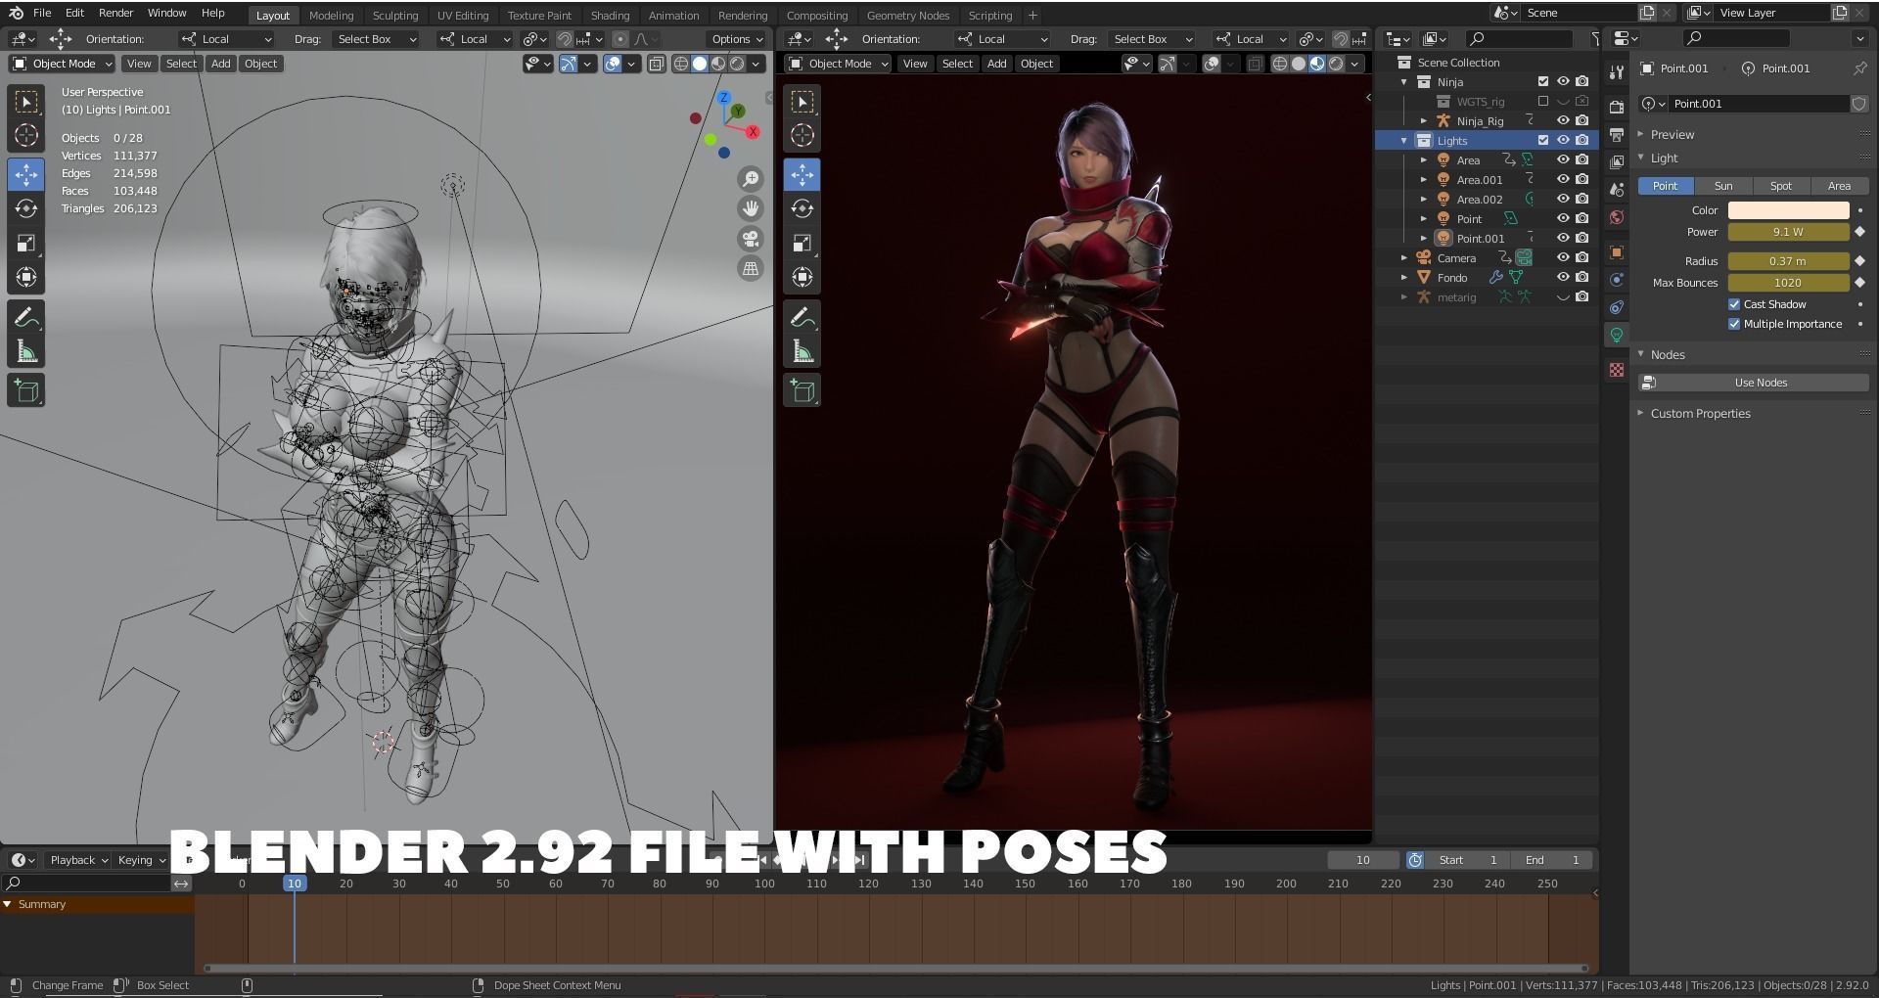
Task: Uncheck the Ninja collection checkbox
Action: 1543,82
